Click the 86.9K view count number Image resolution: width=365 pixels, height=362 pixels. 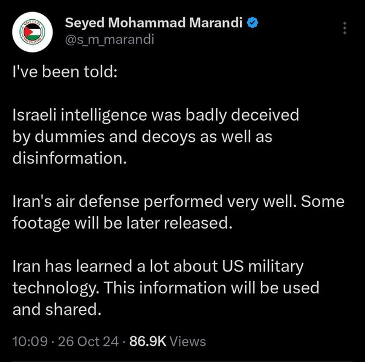147,341
